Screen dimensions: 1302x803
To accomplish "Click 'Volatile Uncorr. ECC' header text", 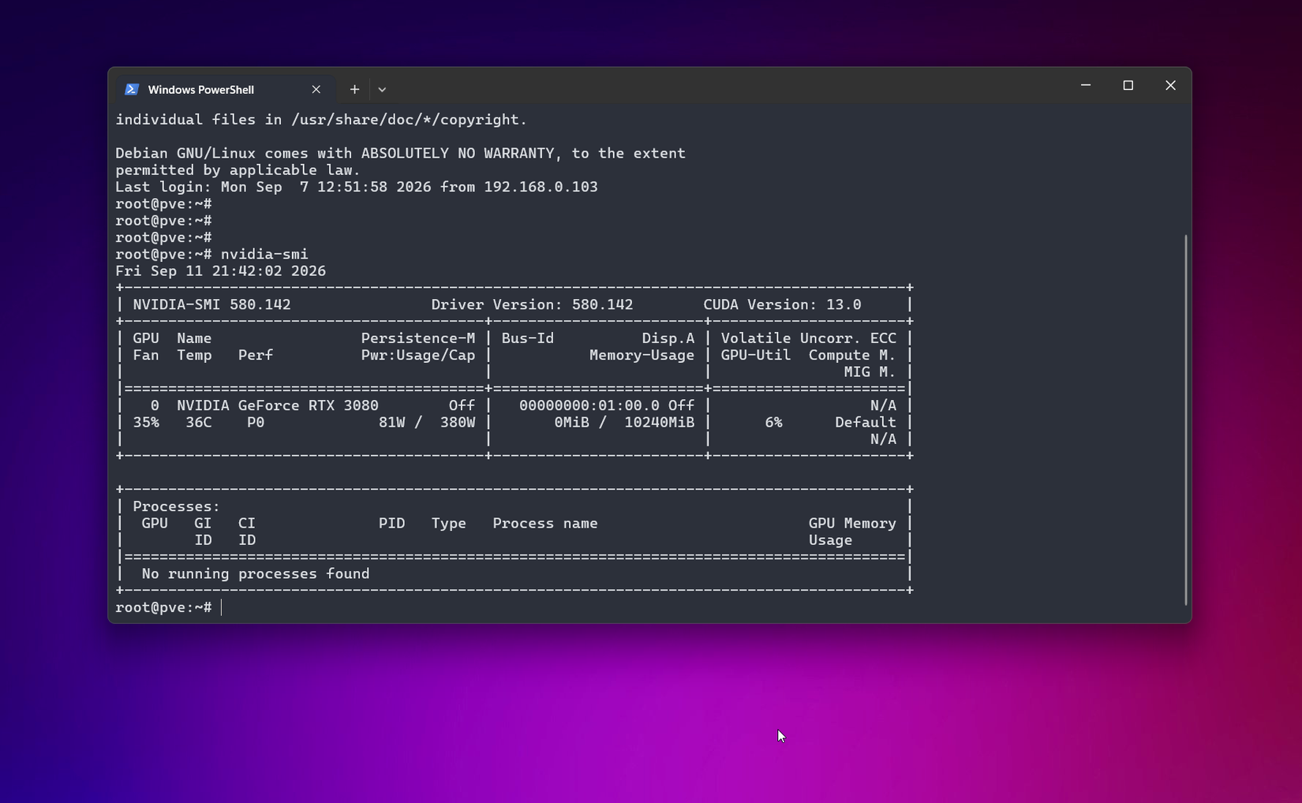I will [809, 338].
